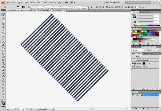This screenshot has height=111, width=162.
Task: Select the Blend tool
Action: (3, 79)
